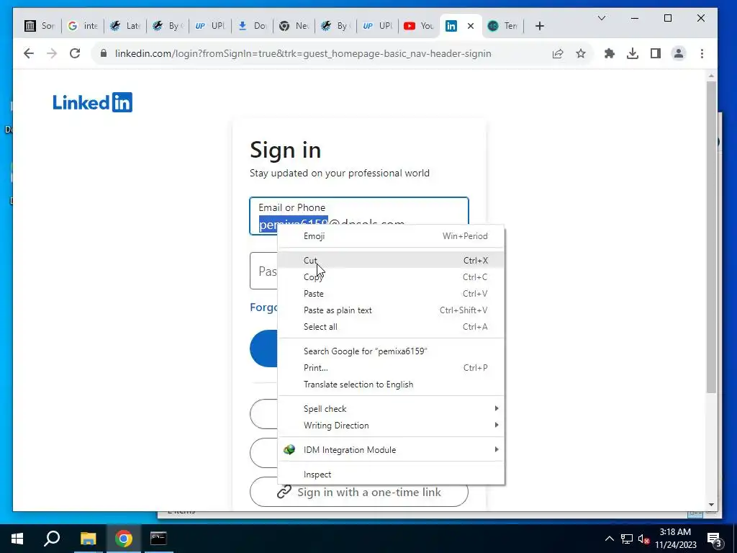The image size is (737, 553).
Task: Choose Inspect from the context menu
Action: (391, 475)
